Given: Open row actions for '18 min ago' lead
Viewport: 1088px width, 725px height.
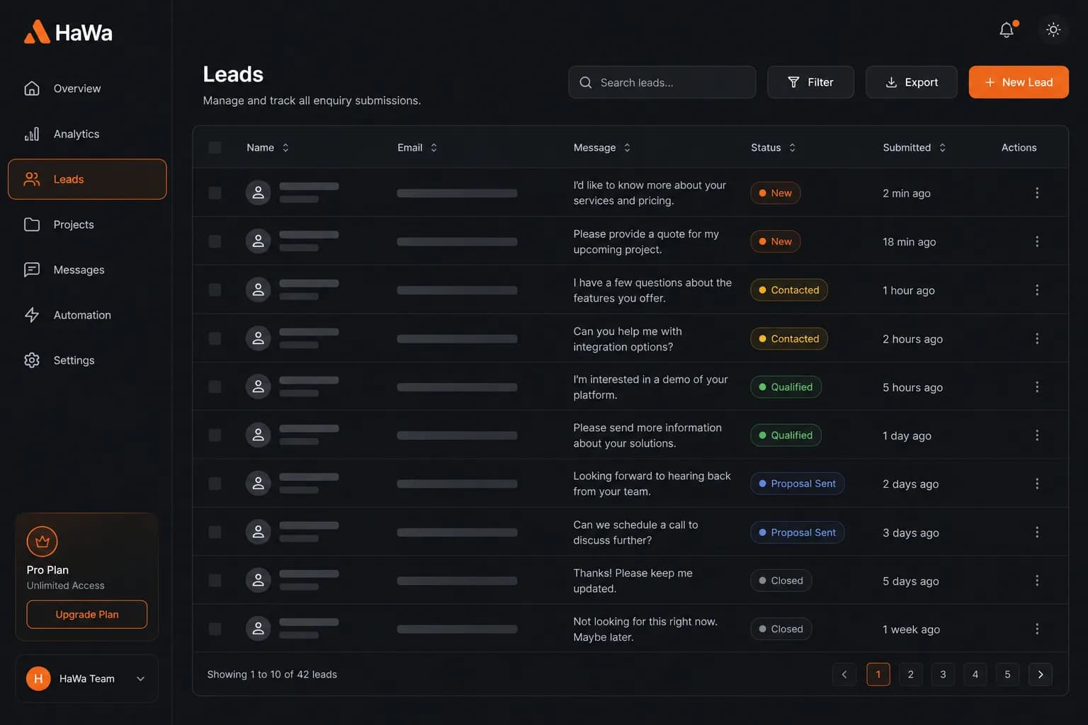Looking at the screenshot, I should [1037, 241].
